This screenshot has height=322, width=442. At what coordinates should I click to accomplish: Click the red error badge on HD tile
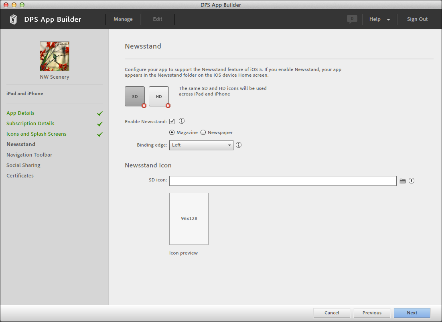168,106
